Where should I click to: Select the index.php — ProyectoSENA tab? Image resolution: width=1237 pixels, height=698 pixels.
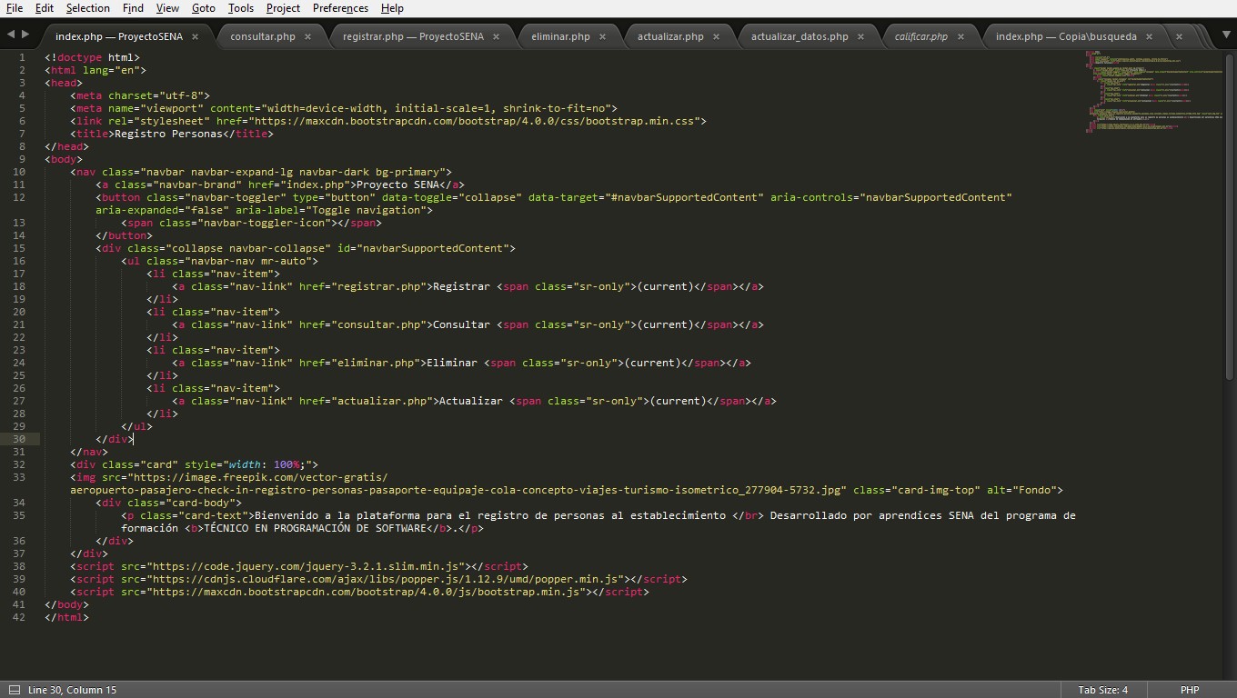[x=118, y=36]
